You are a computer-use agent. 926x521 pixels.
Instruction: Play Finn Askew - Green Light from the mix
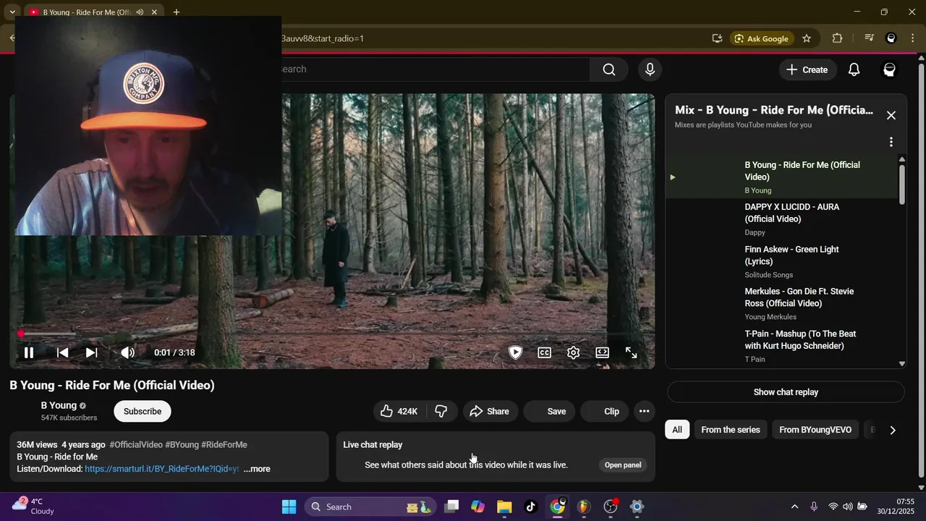pos(781,261)
